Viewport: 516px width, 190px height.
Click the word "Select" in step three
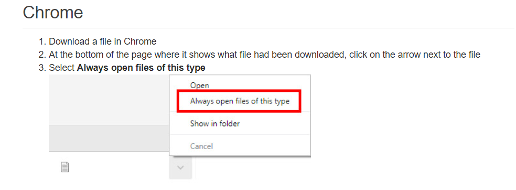[x=62, y=68]
